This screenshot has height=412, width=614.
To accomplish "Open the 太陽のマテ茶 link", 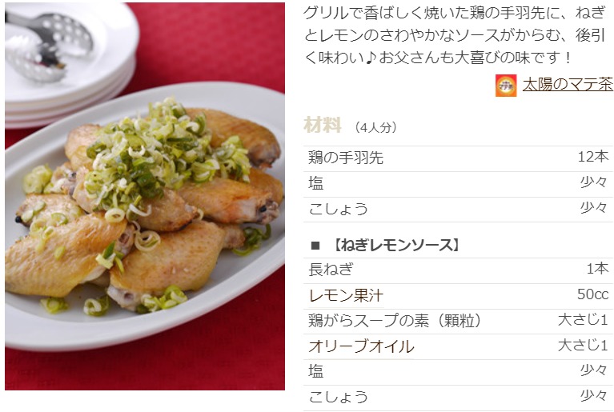I will (568, 84).
